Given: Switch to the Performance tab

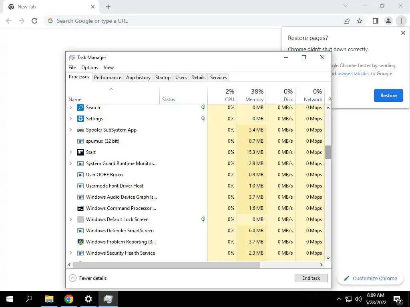Looking at the screenshot, I should (108, 78).
